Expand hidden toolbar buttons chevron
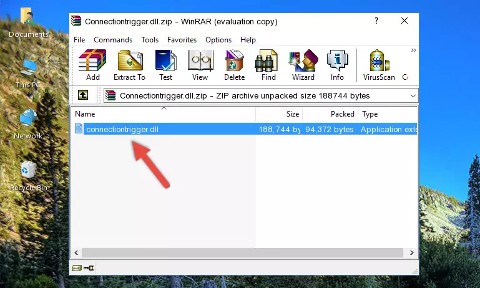The image size is (480, 288). point(414,50)
